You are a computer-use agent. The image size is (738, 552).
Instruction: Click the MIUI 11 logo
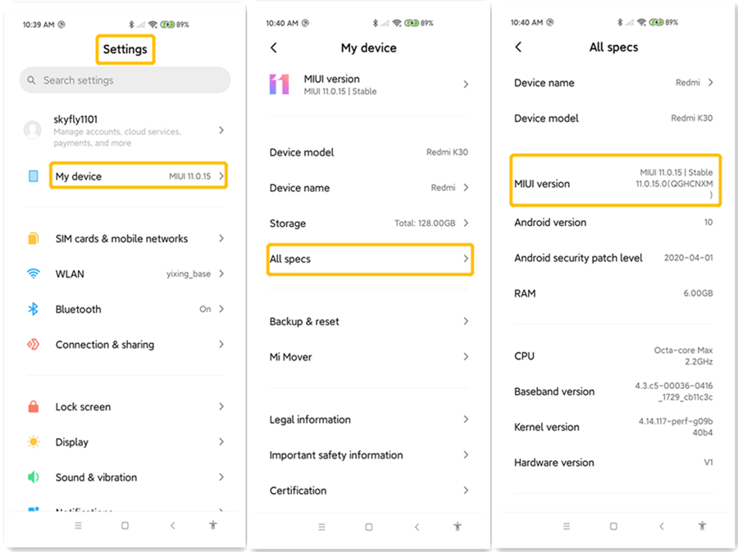coord(279,84)
